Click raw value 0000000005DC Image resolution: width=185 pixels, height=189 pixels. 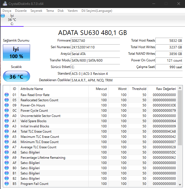tap(164, 152)
